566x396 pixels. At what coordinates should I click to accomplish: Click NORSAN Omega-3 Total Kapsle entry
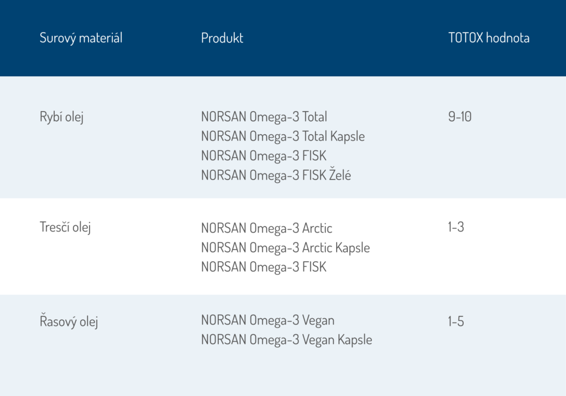[x=282, y=136]
